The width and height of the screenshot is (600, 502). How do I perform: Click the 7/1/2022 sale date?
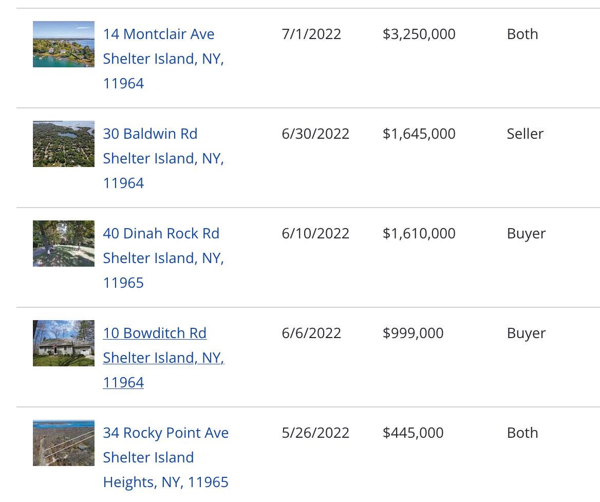point(311,34)
